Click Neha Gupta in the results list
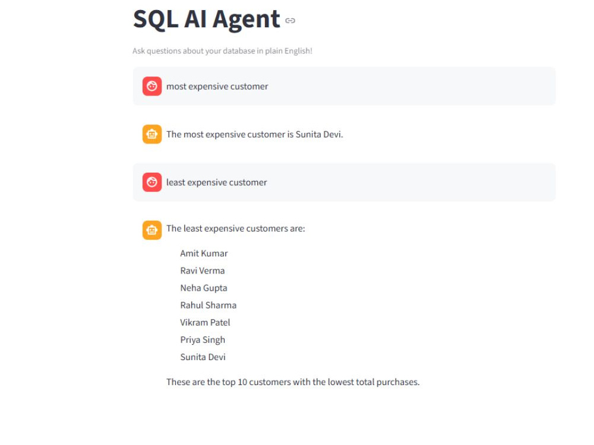 click(x=203, y=288)
